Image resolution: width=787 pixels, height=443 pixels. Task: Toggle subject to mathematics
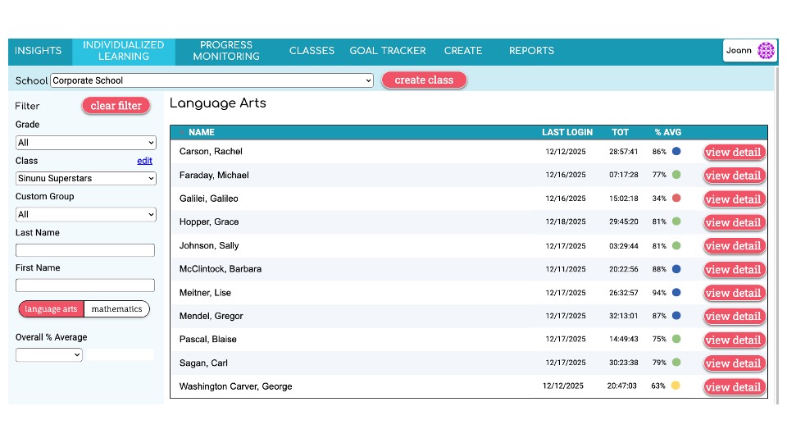(117, 309)
